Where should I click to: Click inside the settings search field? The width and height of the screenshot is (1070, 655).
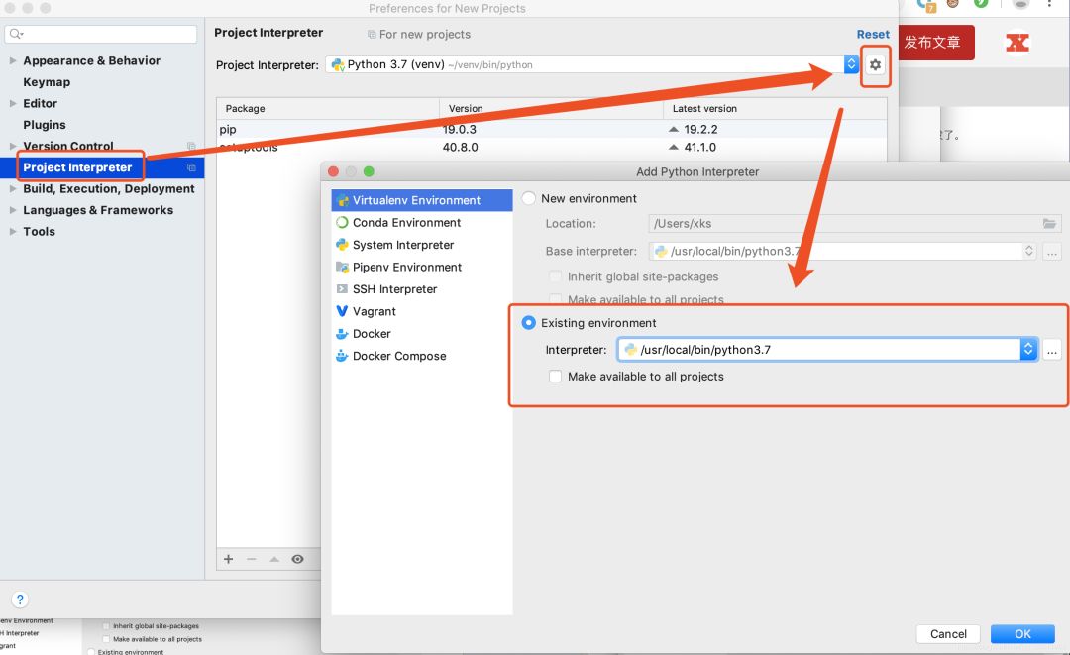[x=101, y=34]
